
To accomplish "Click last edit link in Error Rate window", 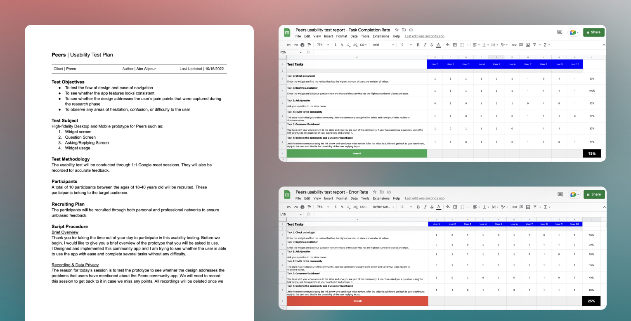I will [x=425, y=198].
